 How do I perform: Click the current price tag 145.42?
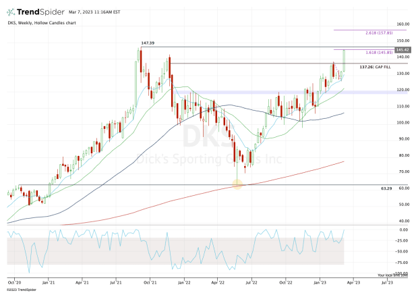(x=402, y=50)
